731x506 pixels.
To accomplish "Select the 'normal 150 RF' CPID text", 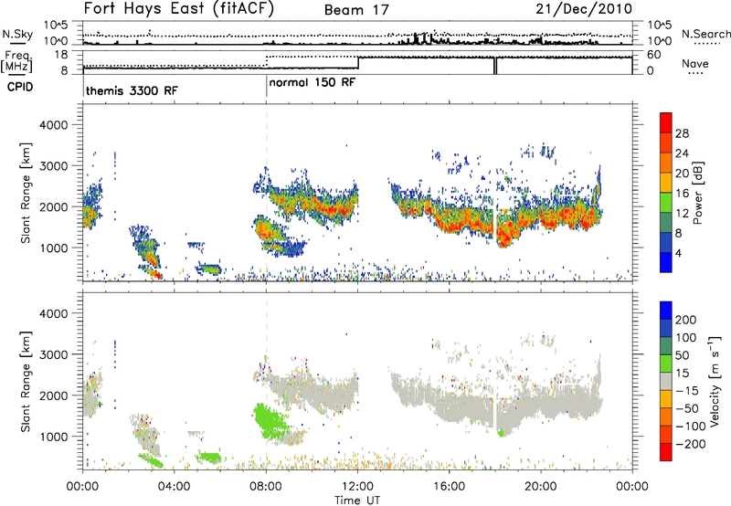I will tap(313, 82).
